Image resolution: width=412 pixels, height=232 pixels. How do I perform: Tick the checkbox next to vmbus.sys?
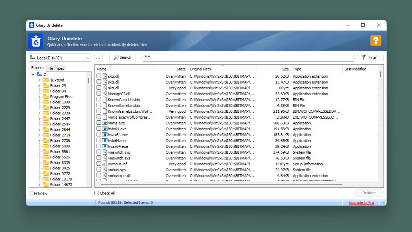click(x=99, y=170)
